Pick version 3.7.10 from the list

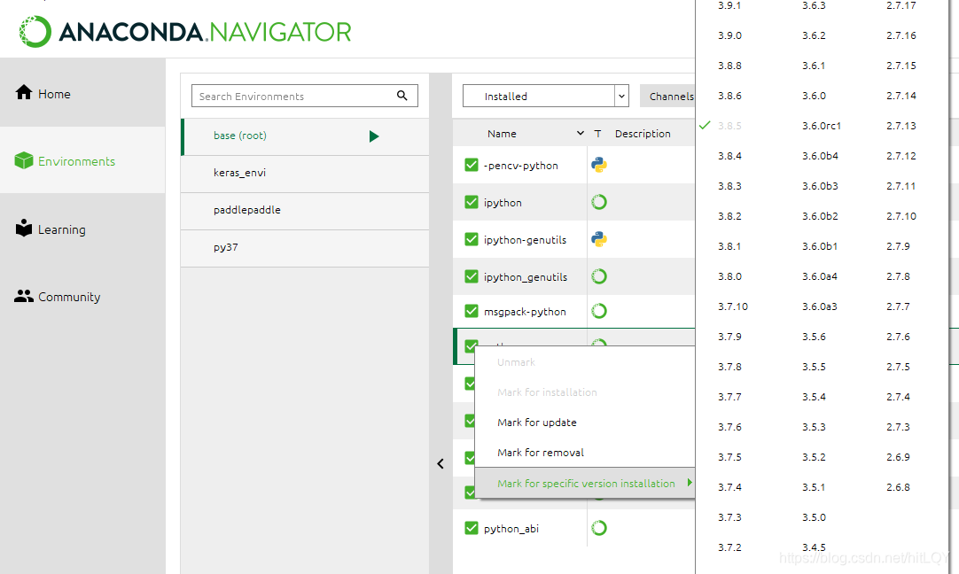(733, 306)
